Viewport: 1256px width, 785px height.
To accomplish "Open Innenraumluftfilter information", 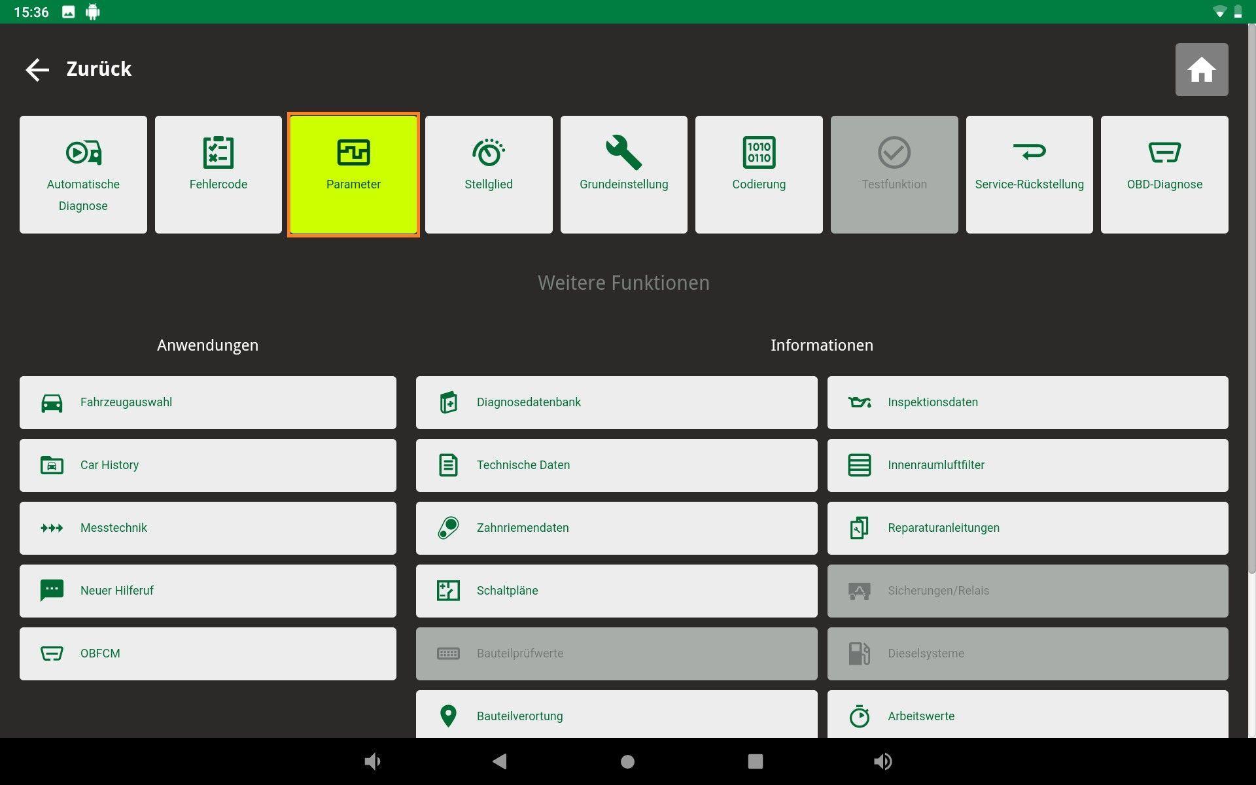I will tap(1028, 465).
